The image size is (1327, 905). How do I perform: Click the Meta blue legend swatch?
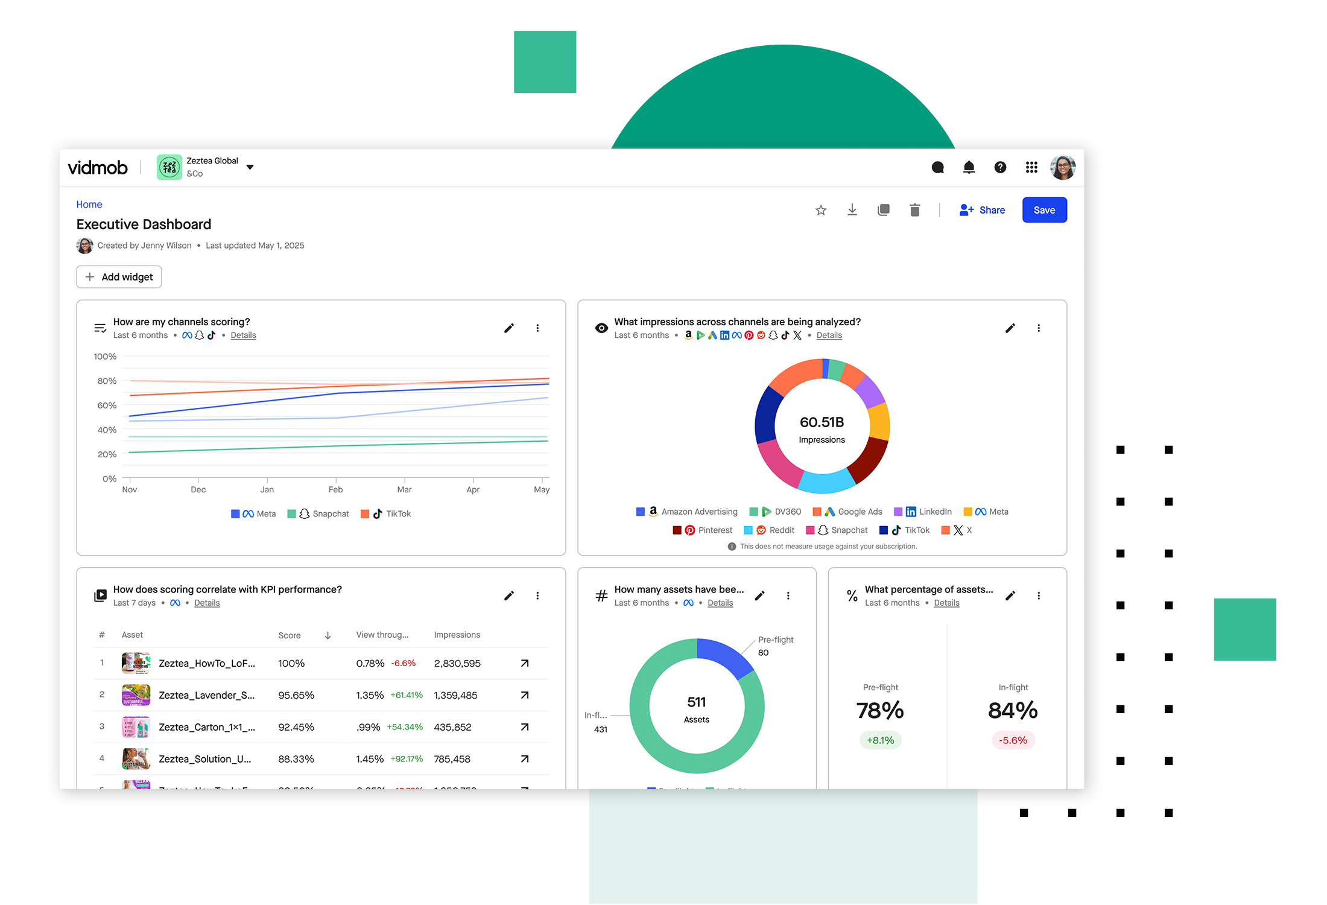(235, 514)
